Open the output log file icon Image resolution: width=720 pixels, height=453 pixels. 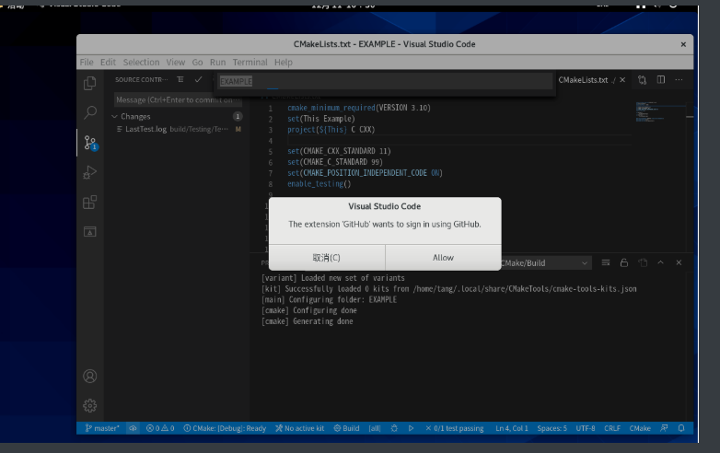643,262
